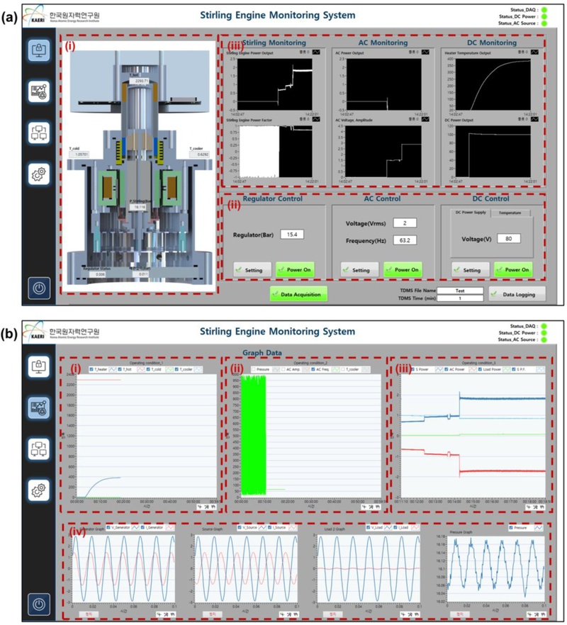This screenshot has width=567, height=625.
Task: Click graph palette tools under Operating condition_1
Action: coord(207,507)
